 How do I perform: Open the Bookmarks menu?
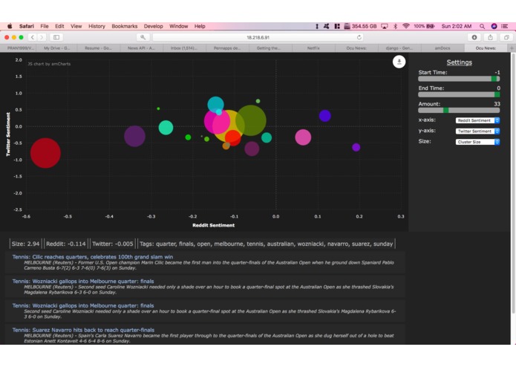click(125, 26)
